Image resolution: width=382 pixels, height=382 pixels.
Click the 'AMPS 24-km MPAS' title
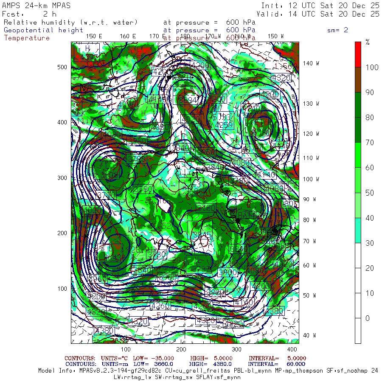pos(37,6)
